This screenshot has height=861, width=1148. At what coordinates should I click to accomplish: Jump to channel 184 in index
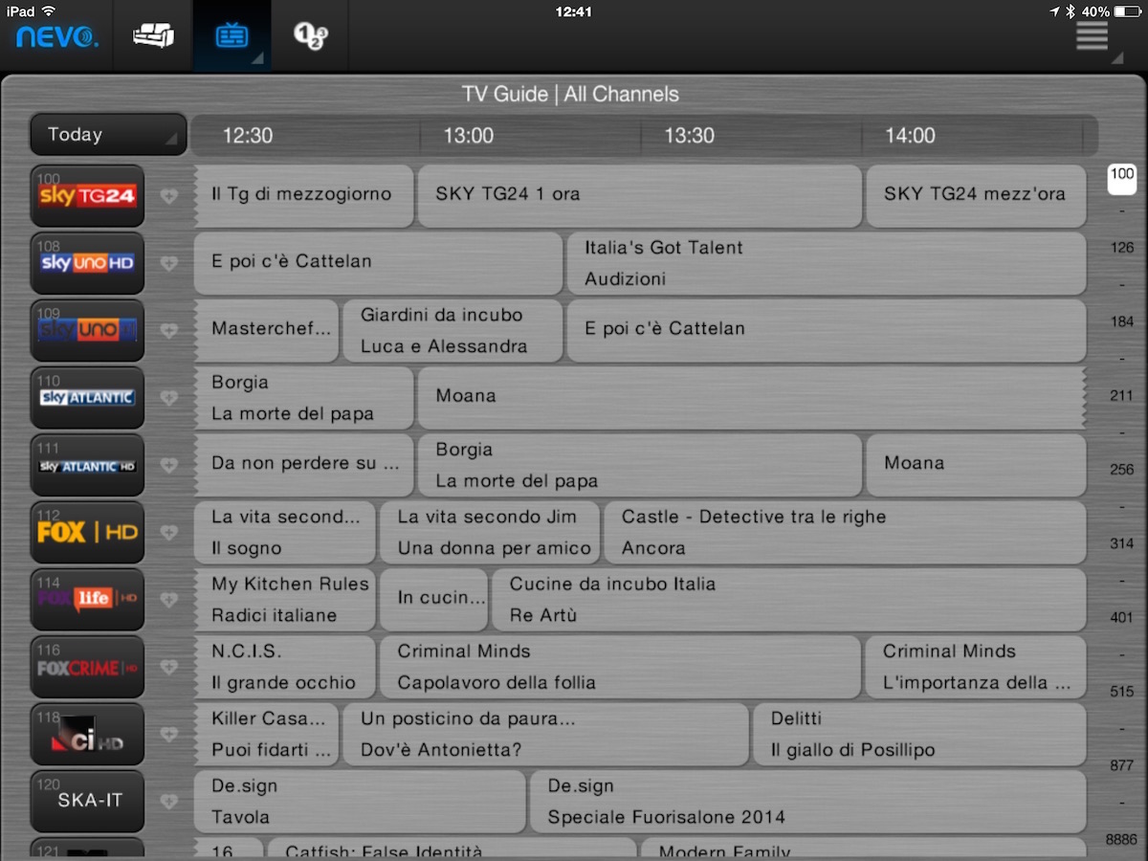[1122, 321]
